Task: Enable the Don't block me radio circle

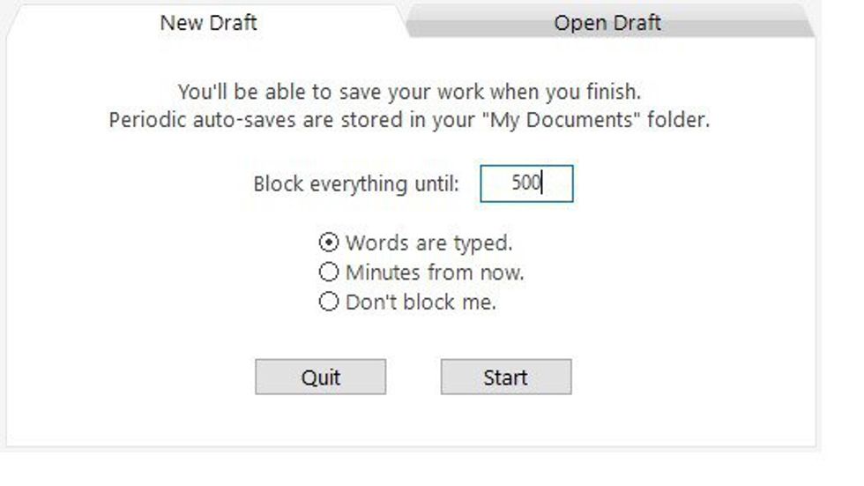Action: tap(328, 303)
